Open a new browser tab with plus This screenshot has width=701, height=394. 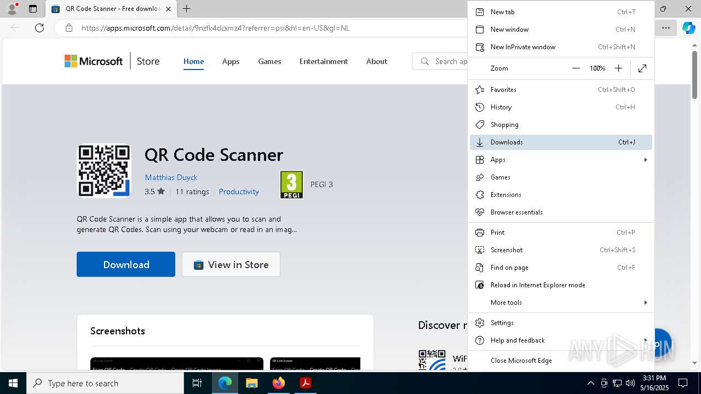tap(187, 9)
